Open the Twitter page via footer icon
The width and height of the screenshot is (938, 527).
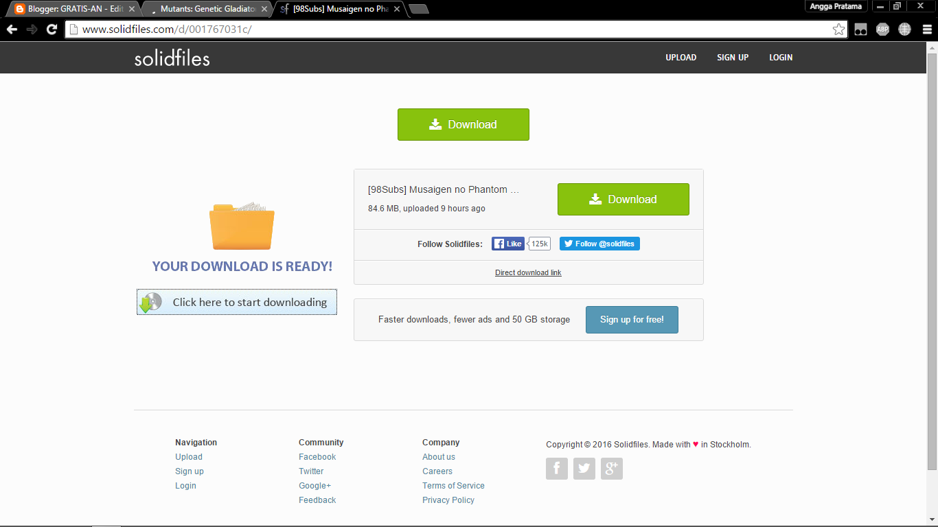584,468
